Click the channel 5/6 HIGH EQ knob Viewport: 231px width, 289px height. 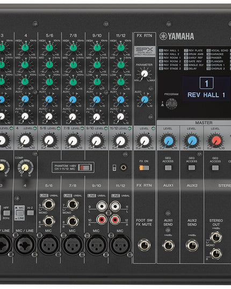coord(49,48)
